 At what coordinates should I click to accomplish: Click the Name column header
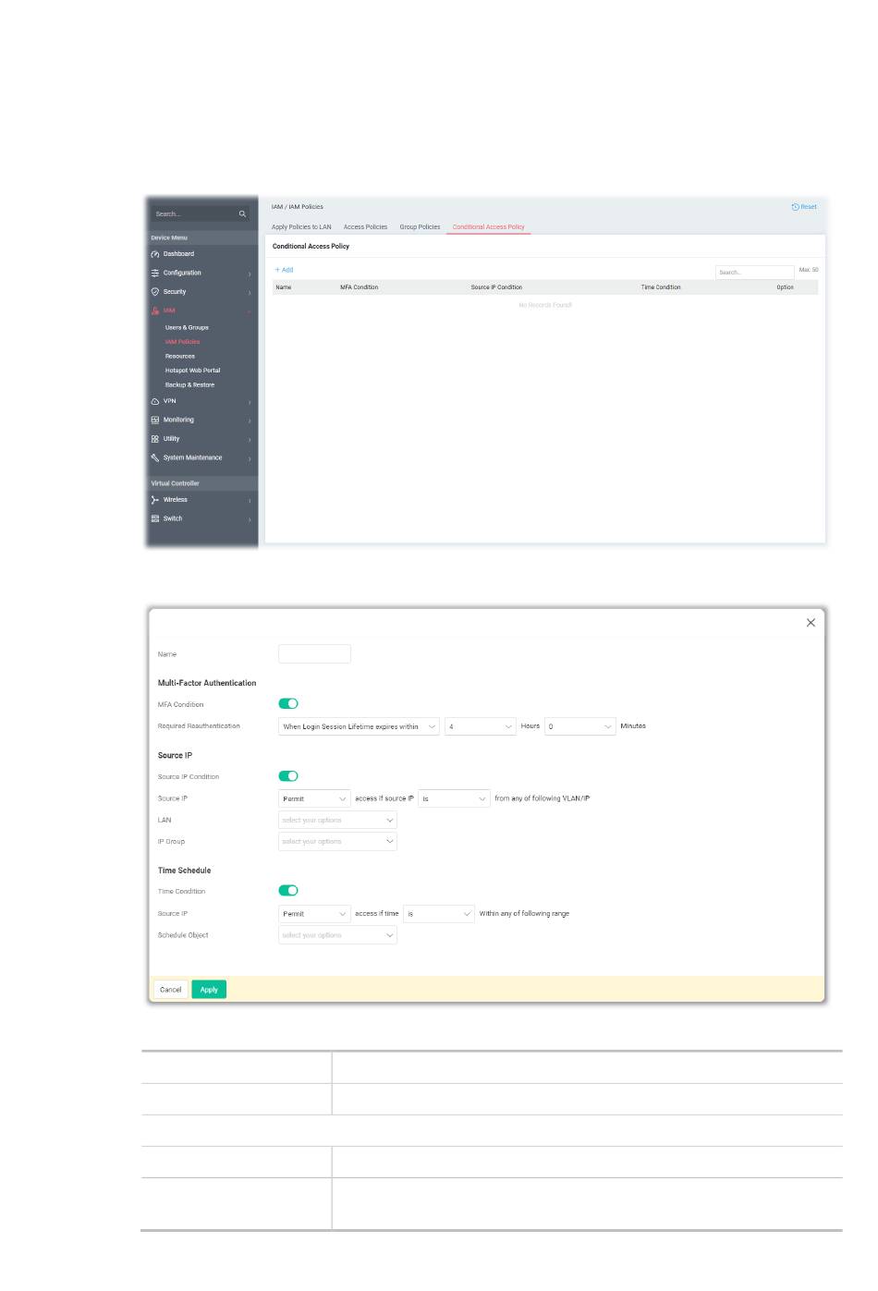284,287
